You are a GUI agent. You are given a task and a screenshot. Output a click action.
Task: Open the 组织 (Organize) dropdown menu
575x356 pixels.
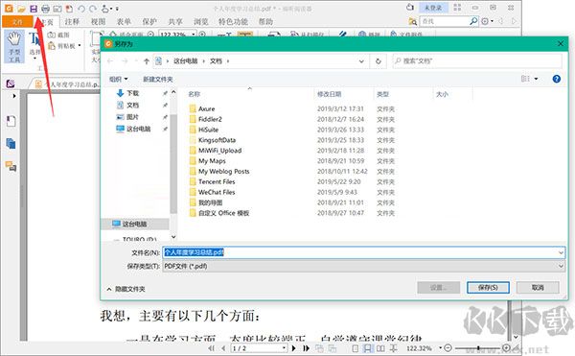[119, 79]
